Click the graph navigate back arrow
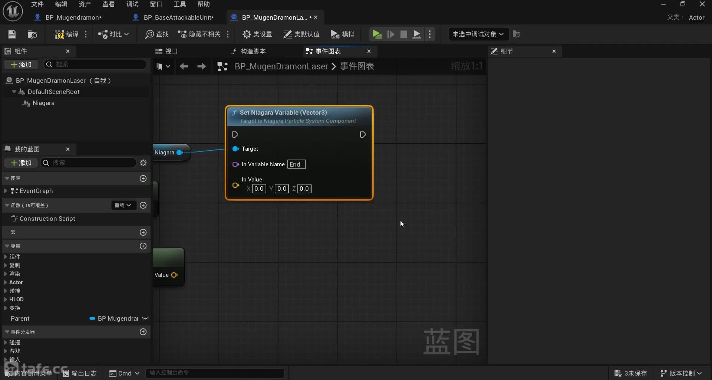 (184, 66)
